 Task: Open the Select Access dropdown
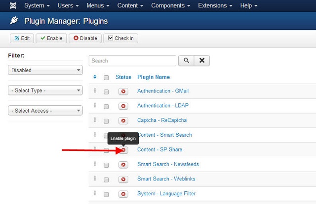point(45,111)
